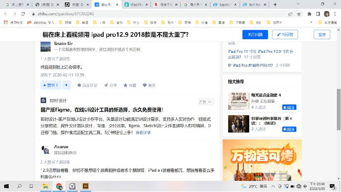Expand the 广告 dropdown on the ad
Viewport: 341px width, 192px height.
click(205, 102)
